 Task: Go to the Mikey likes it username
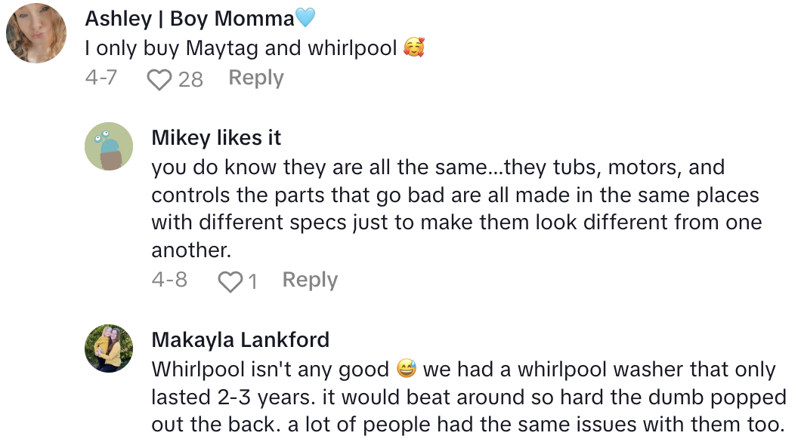pyautogui.click(x=216, y=137)
